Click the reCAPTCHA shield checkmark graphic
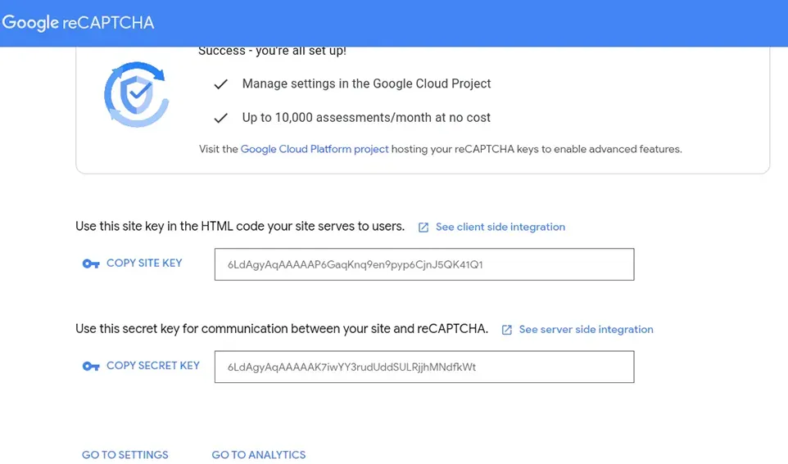 coord(137,94)
